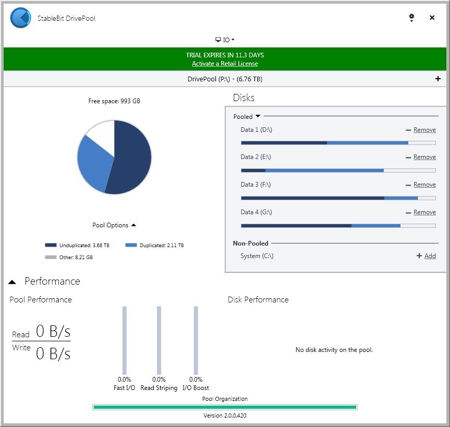Click the Read Striping performance bar
The height and width of the screenshot is (427, 450).
(159, 340)
